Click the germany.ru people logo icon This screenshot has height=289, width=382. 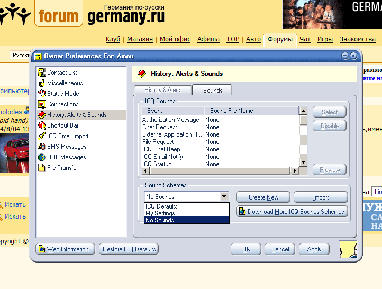(15, 14)
